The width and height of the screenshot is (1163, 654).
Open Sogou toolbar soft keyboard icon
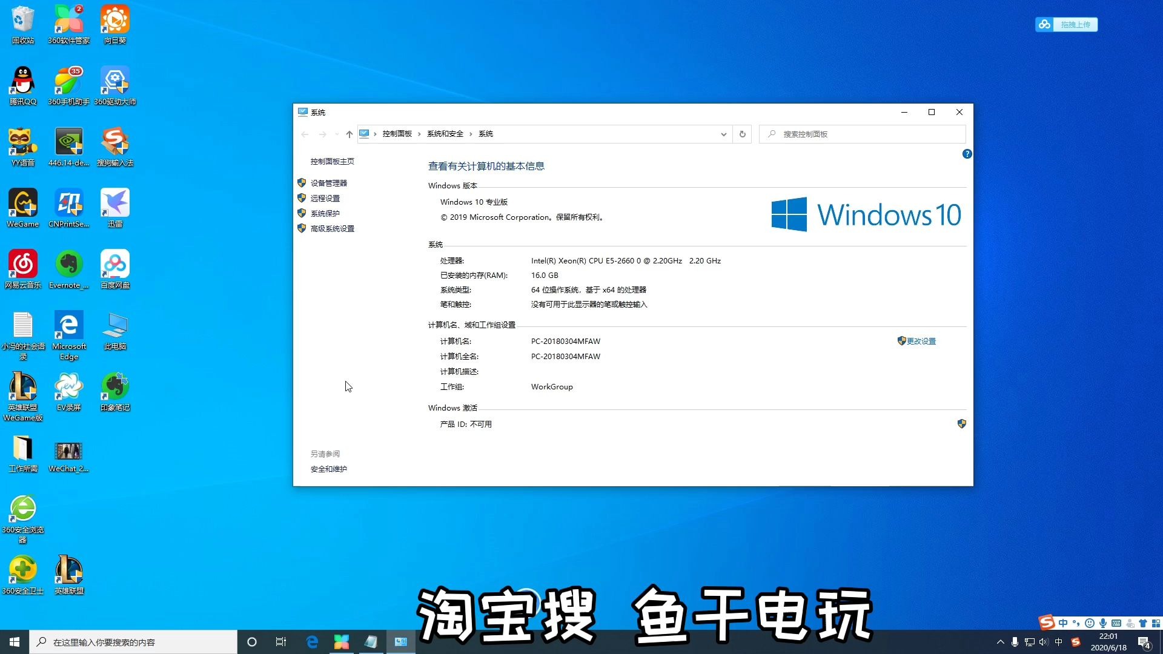click(x=1116, y=623)
